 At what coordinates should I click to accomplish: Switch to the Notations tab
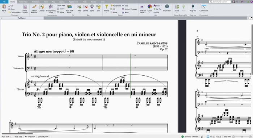click(x=36, y=2)
